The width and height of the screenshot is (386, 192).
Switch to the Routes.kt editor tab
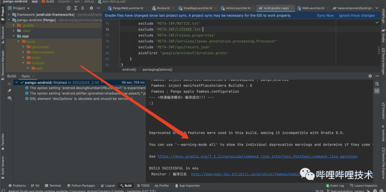click(163, 8)
